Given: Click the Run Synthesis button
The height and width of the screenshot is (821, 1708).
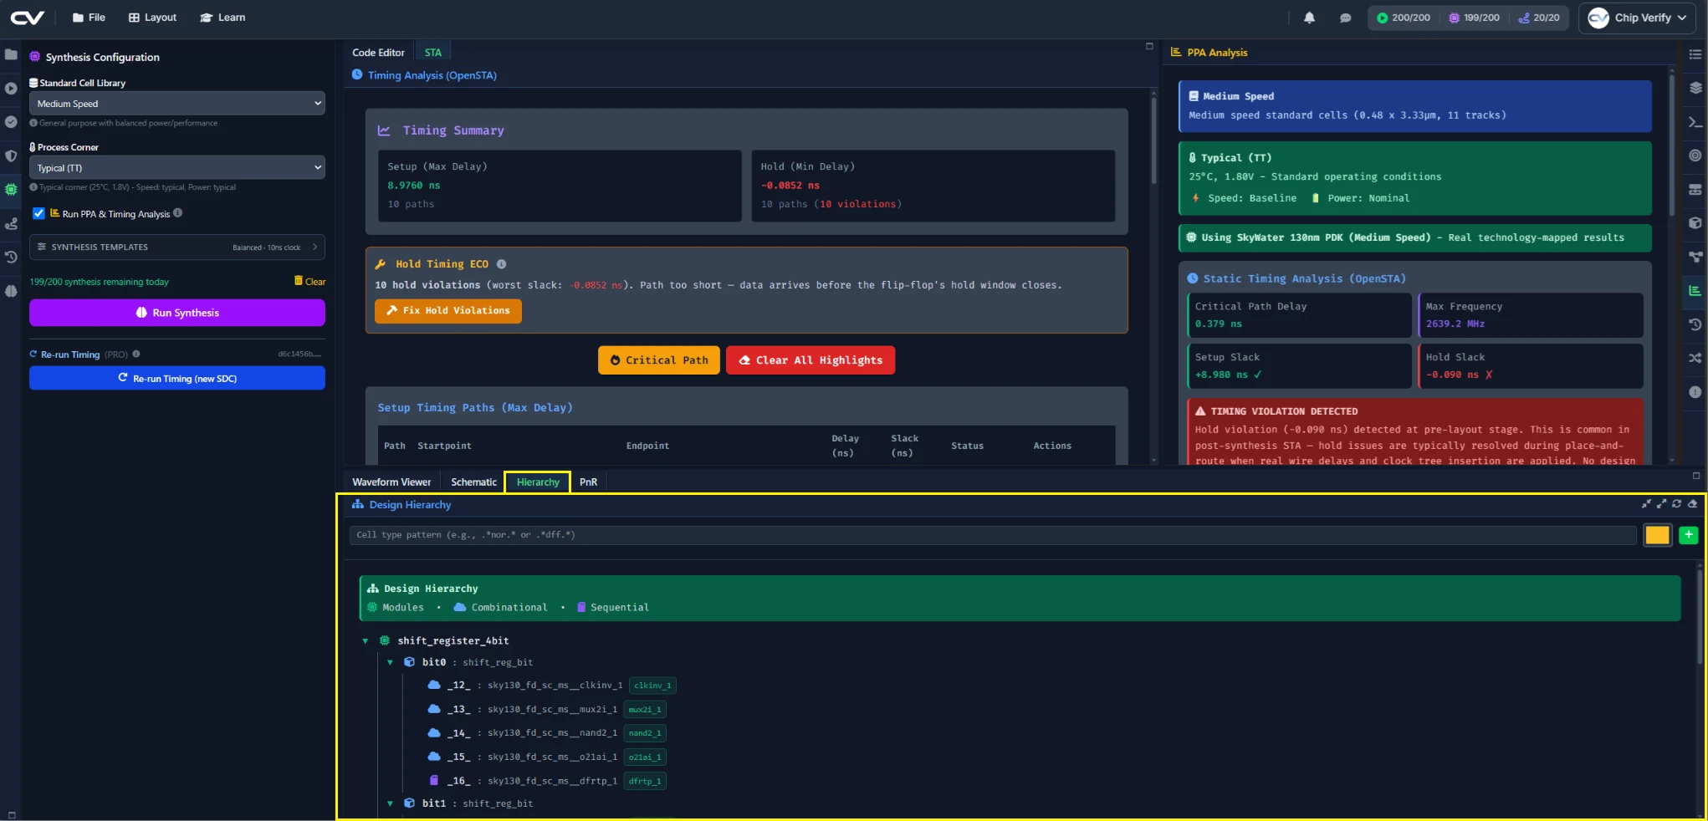Looking at the screenshot, I should (x=177, y=313).
